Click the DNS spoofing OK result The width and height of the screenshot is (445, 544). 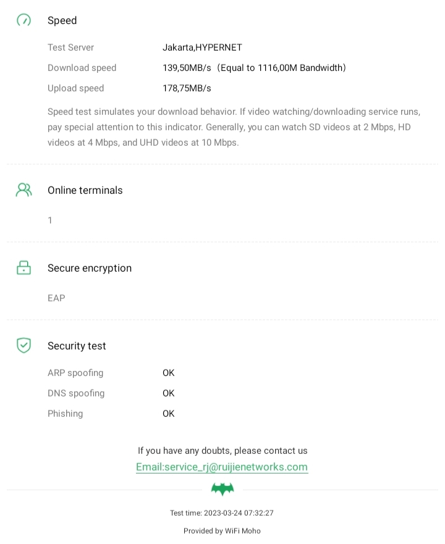point(169,393)
